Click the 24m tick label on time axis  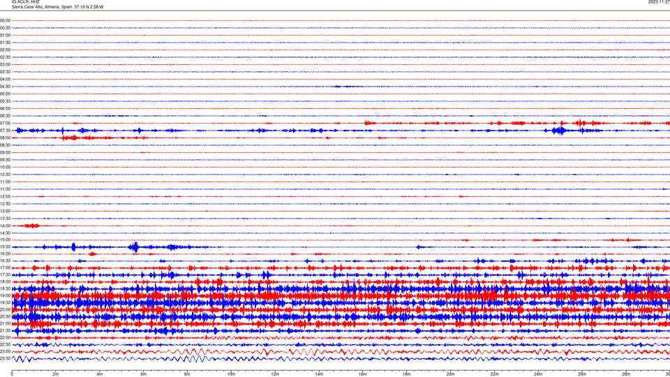click(x=538, y=374)
